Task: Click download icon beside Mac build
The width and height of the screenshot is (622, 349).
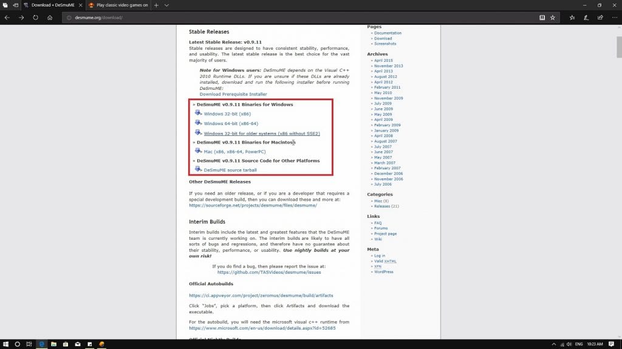Action: pos(198,151)
